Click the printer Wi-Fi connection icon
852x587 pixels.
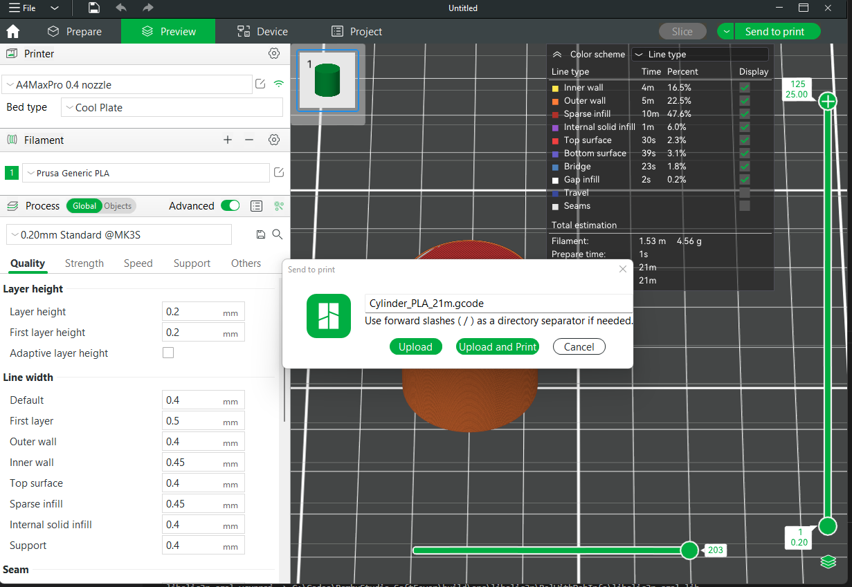279,84
